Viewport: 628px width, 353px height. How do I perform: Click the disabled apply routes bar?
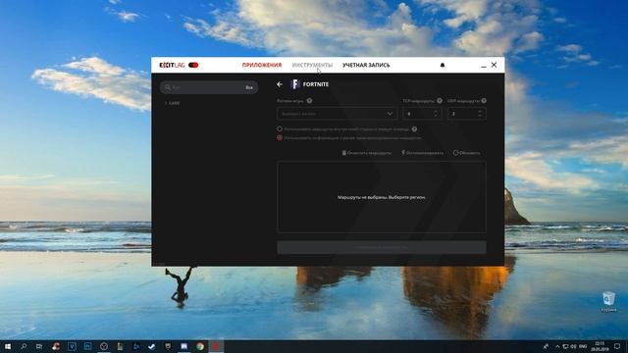(382, 247)
